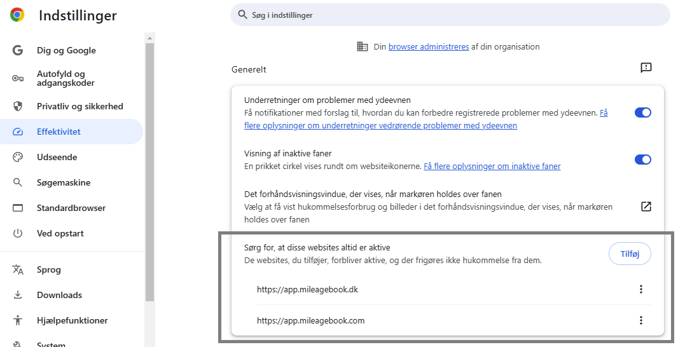The height and width of the screenshot is (347, 692).
Task: Click the speedometer icon for Effektivitet
Action: pyautogui.click(x=18, y=132)
